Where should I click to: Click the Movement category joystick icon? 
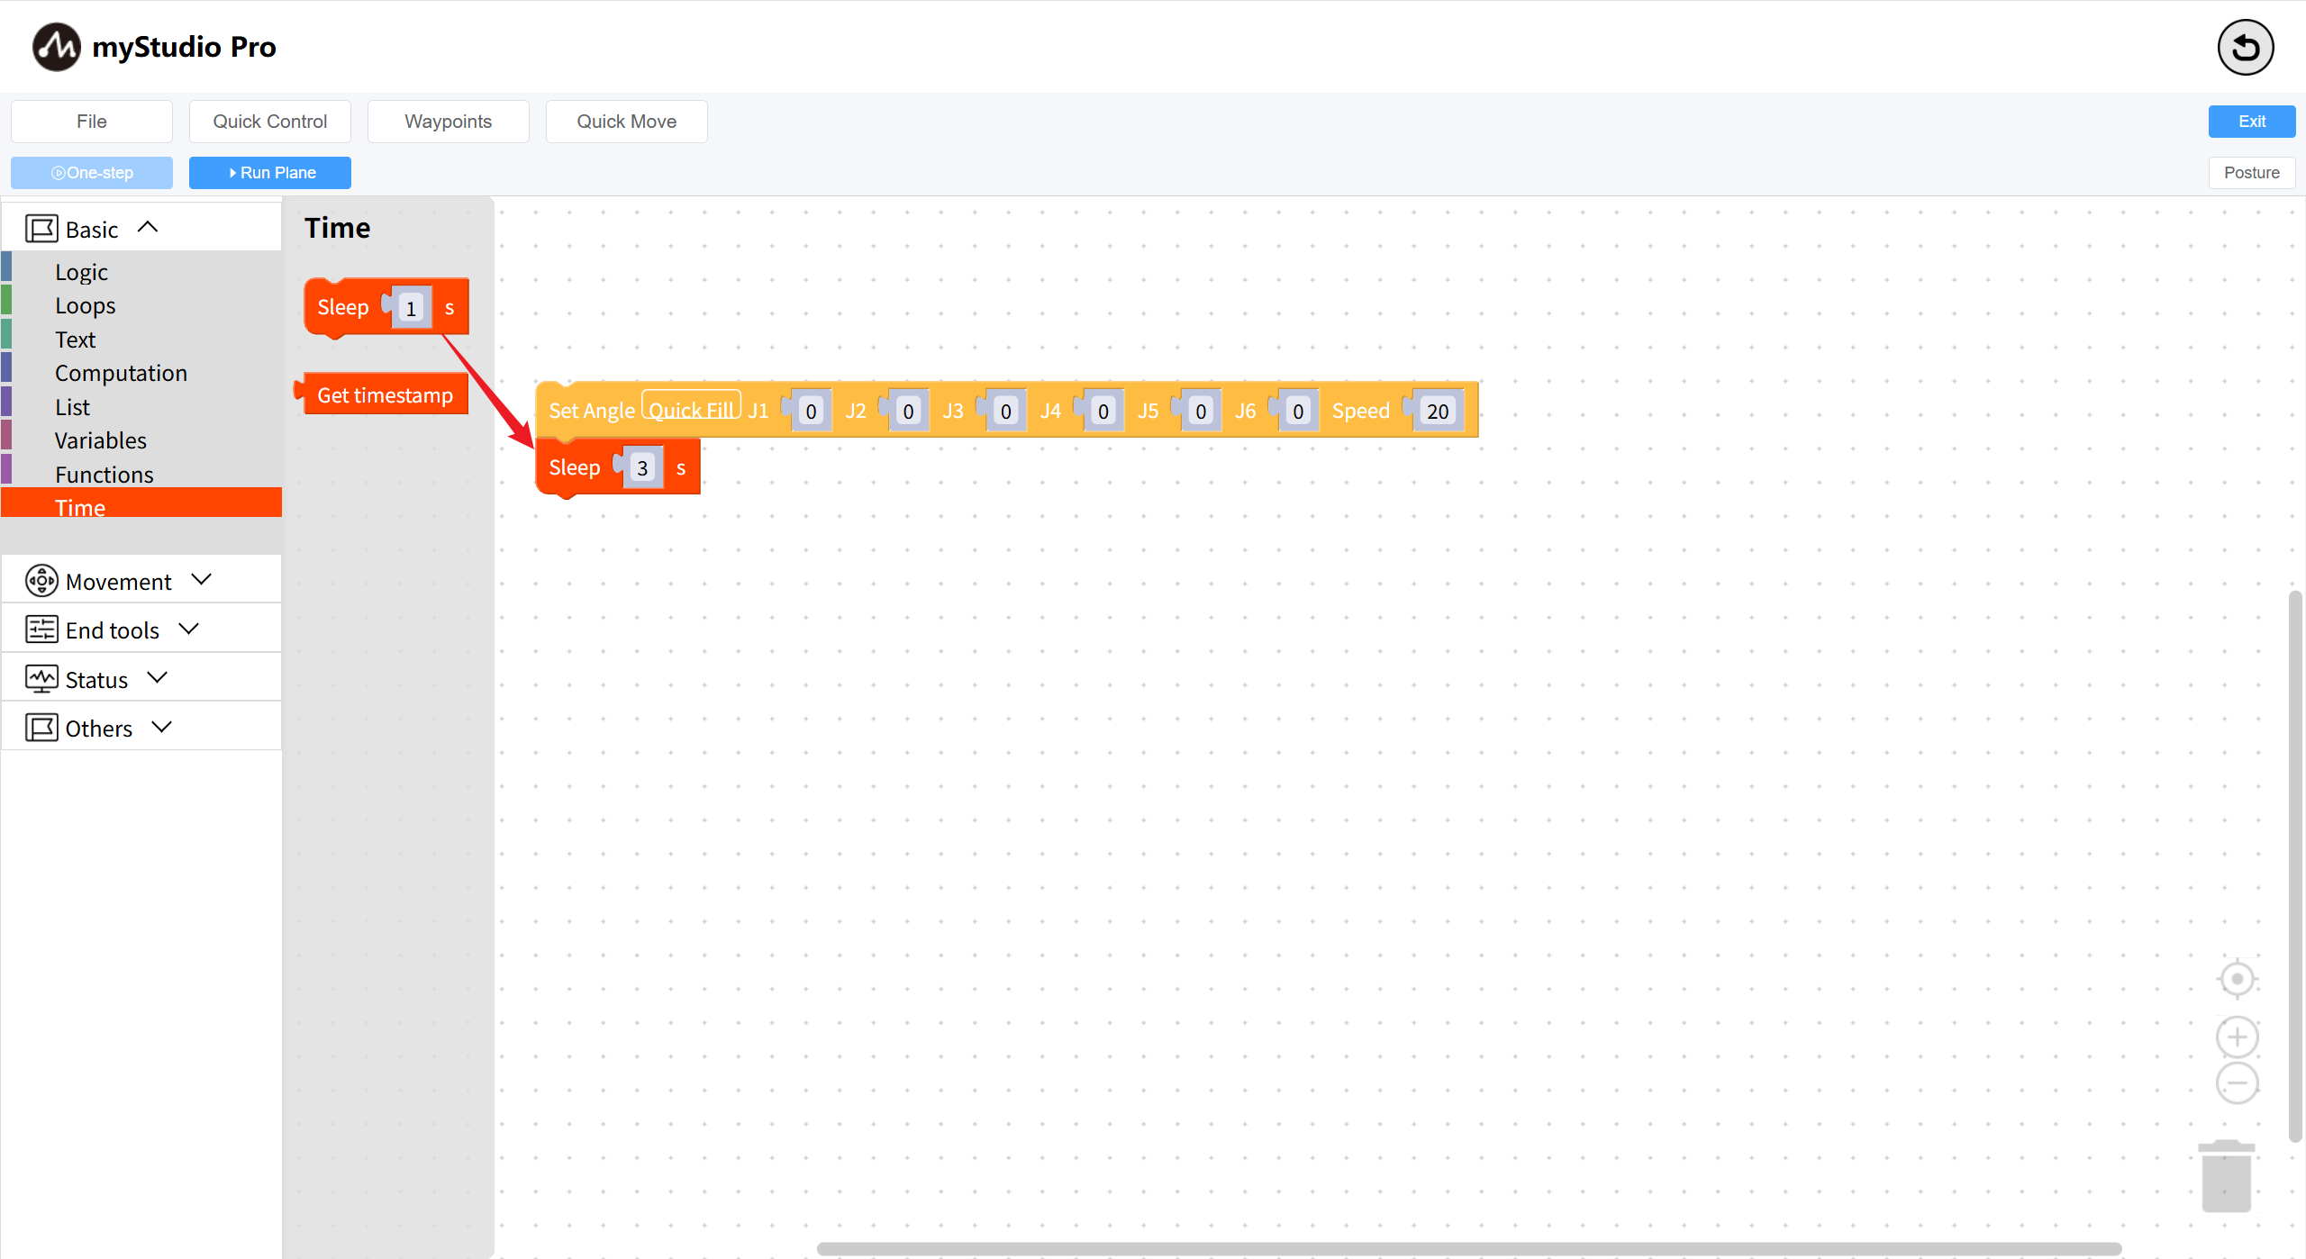(x=41, y=581)
